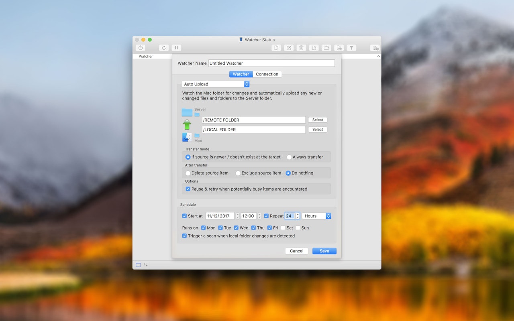Select the 'Always transfer' radio button

289,157
